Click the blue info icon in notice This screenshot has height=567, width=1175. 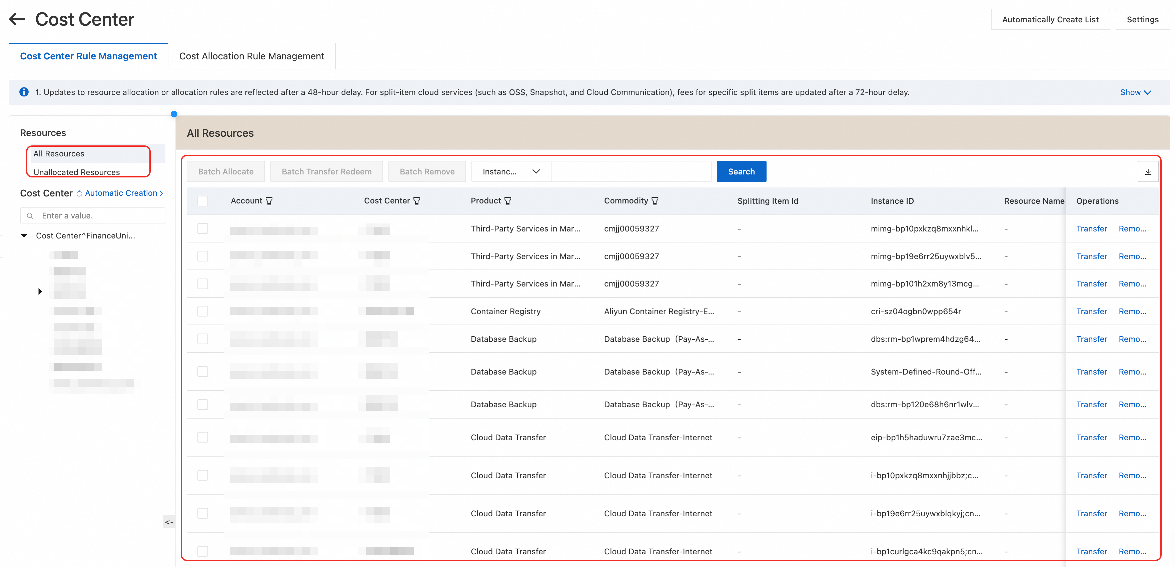click(24, 92)
